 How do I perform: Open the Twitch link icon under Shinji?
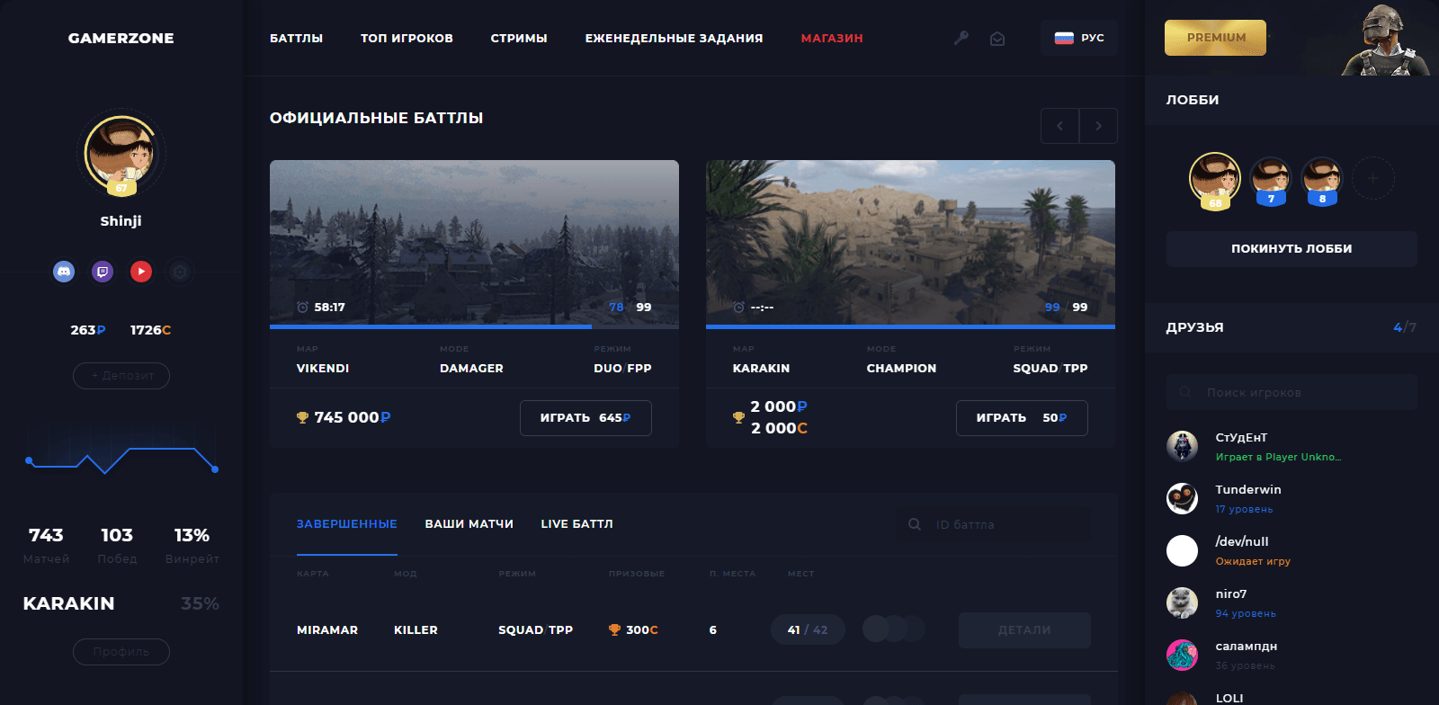point(103,272)
